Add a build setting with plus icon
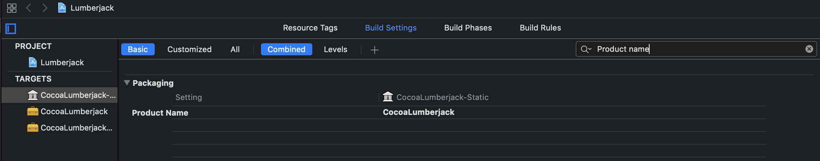820x161 pixels. click(374, 50)
